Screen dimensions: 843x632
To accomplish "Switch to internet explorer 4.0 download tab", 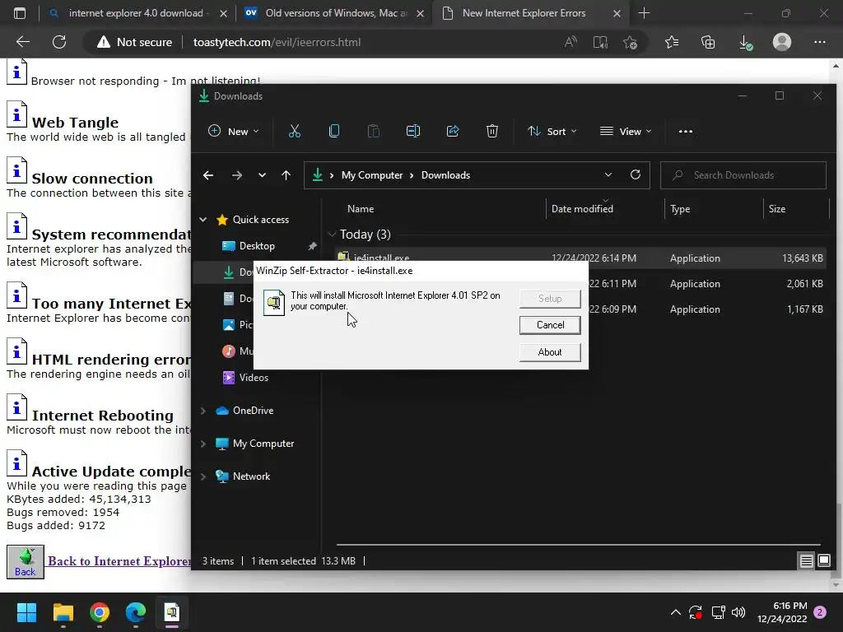I will [137, 13].
